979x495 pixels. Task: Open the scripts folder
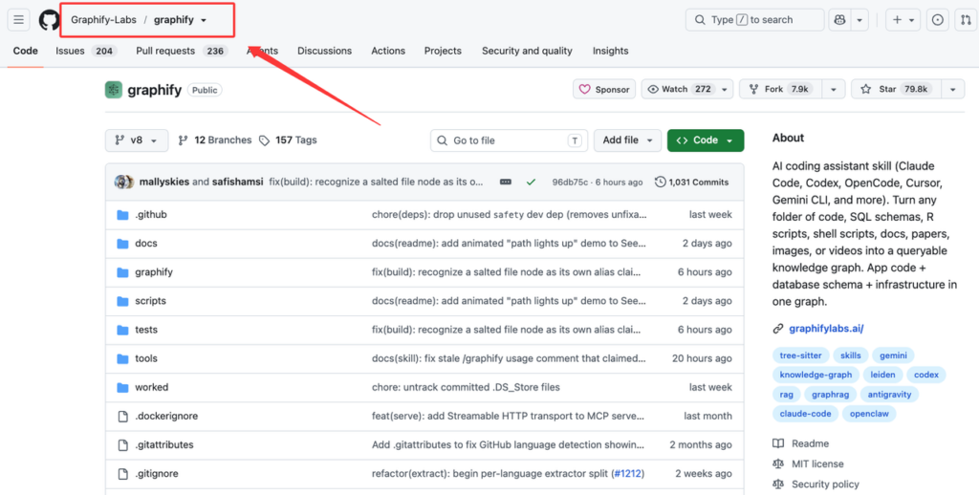tap(150, 301)
